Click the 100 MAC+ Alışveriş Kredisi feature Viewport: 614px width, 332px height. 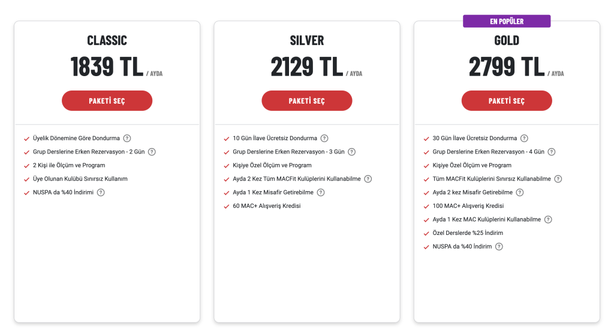click(x=468, y=206)
